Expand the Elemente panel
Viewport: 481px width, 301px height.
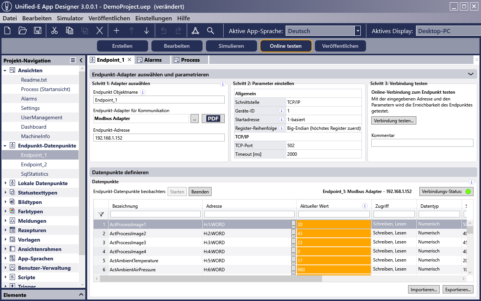(x=81, y=295)
